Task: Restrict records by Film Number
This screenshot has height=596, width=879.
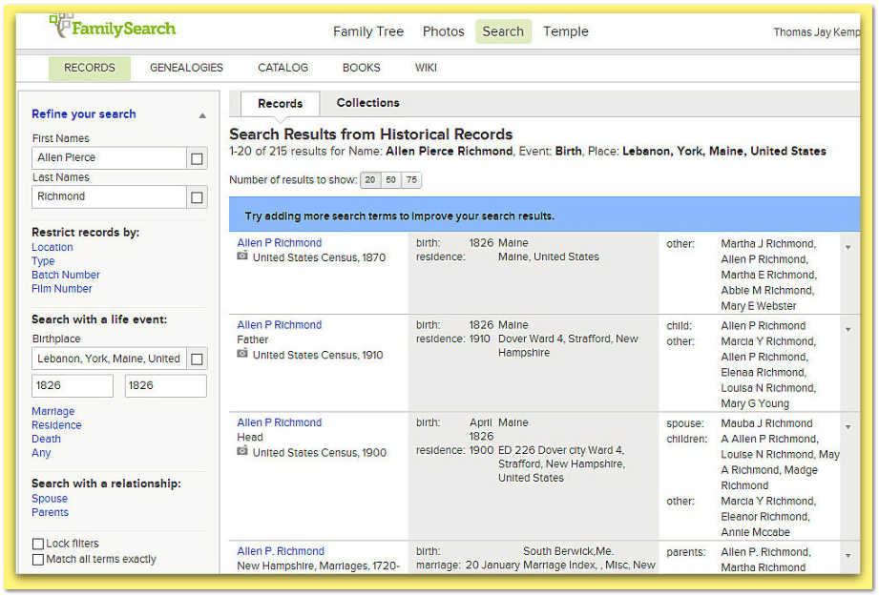Action: pos(62,289)
